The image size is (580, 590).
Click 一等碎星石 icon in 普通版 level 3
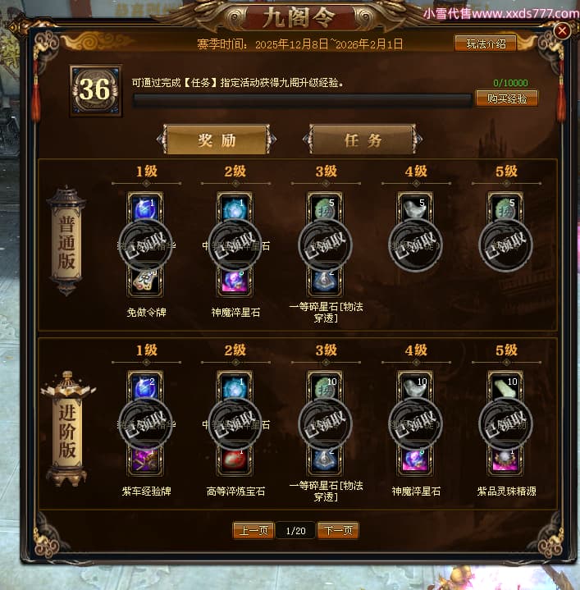[325, 281]
